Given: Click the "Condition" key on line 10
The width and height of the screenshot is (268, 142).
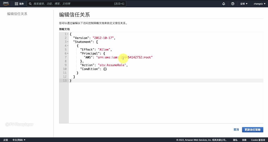Looking at the screenshot, I should [x=90, y=69].
